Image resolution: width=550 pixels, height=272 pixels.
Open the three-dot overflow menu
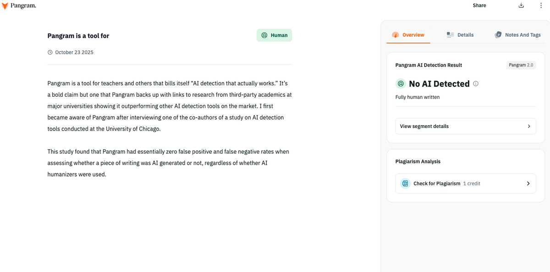pos(541,5)
